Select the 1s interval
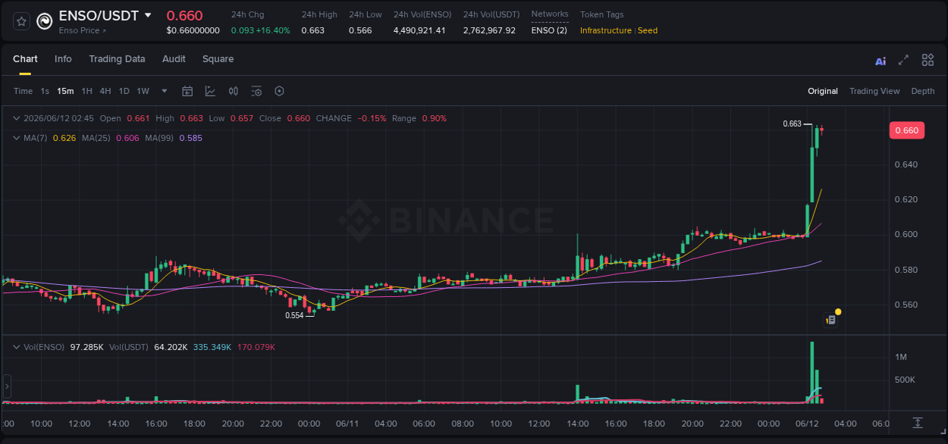 point(45,91)
